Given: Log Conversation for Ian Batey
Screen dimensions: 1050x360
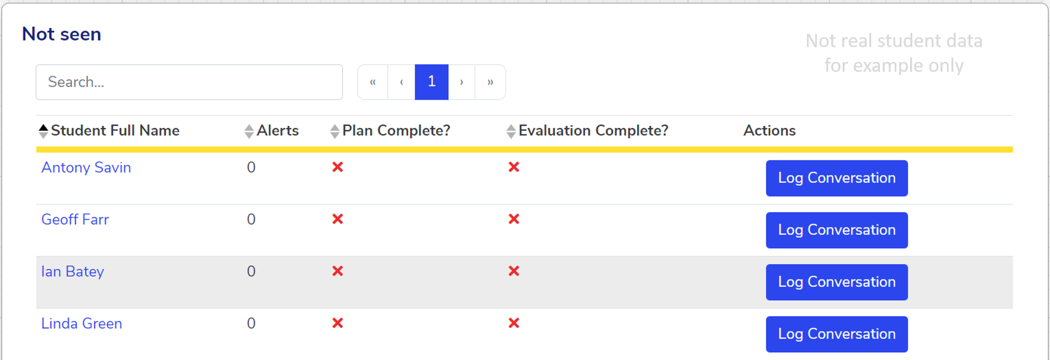Looking at the screenshot, I should pyautogui.click(x=837, y=282).
